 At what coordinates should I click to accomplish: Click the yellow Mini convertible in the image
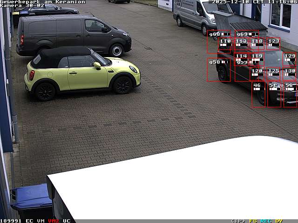click(x=81, y=72)
